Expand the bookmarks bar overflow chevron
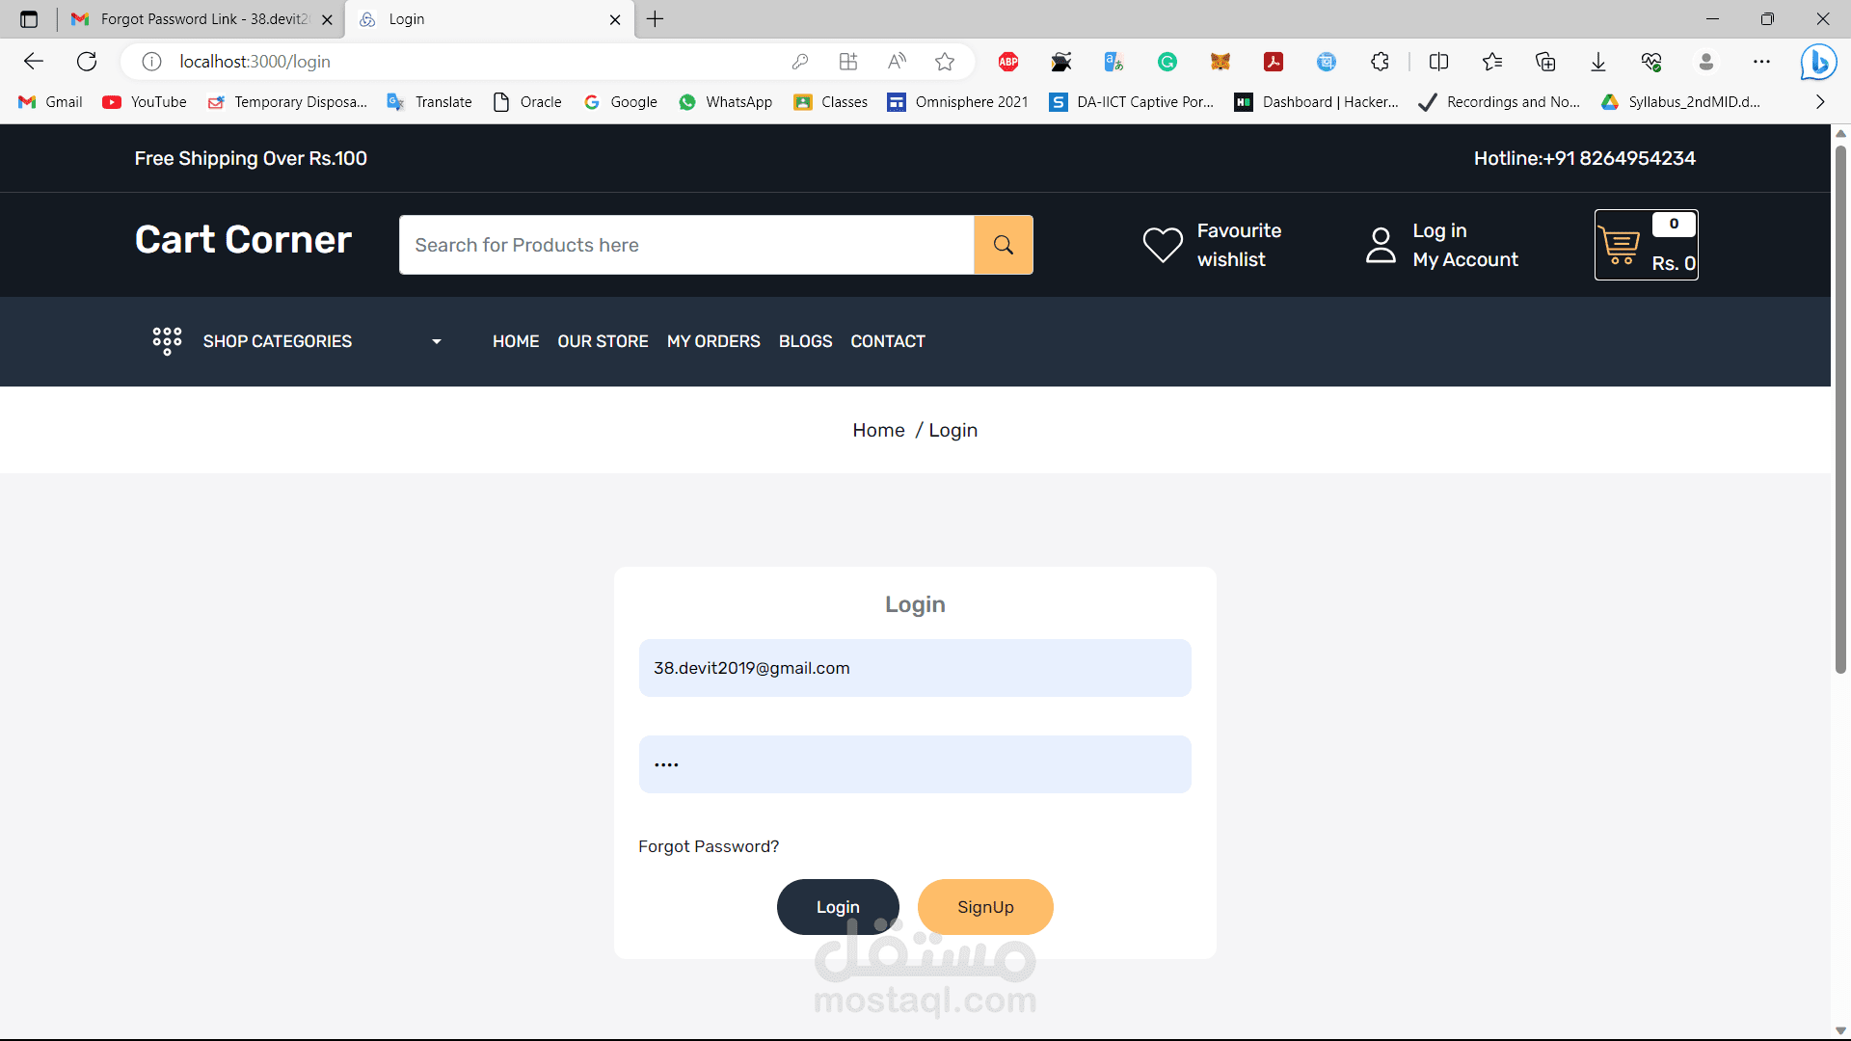Viewport: 1851px width, 1041px height. (1820, 102)
